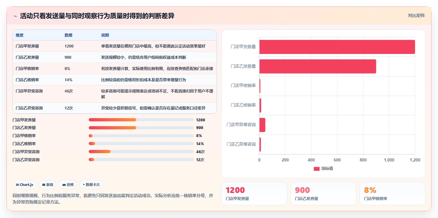Click progress value 14% next to bar
Image resolution: width=438 pixels, height=218 pixels.
pos(200,144)
